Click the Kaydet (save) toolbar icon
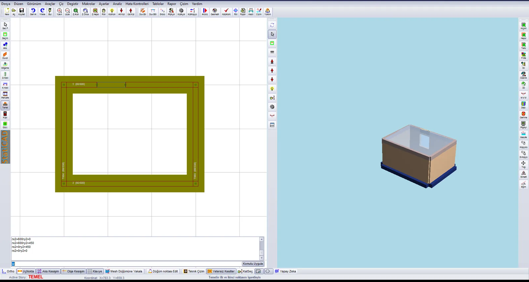The width and height of the screenshot is (529, 282). pyautogui.click(x=21, y=12)
